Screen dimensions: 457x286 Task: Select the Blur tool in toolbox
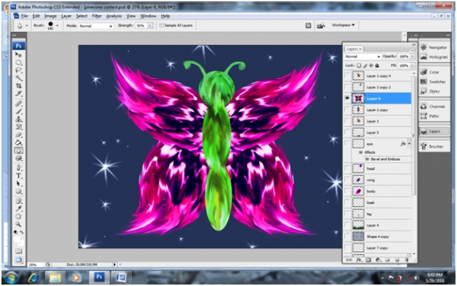click(x=18, y=151)
